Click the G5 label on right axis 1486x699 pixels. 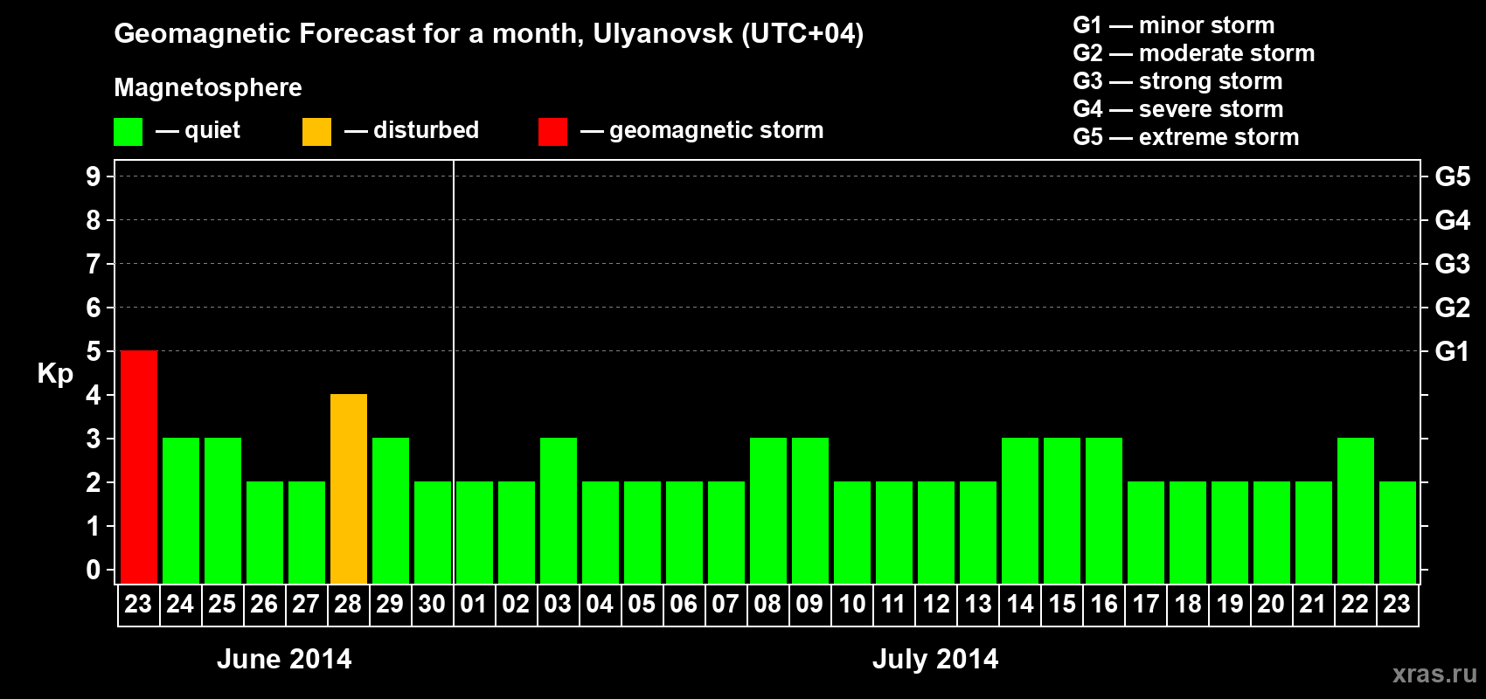pos(1453,176)
